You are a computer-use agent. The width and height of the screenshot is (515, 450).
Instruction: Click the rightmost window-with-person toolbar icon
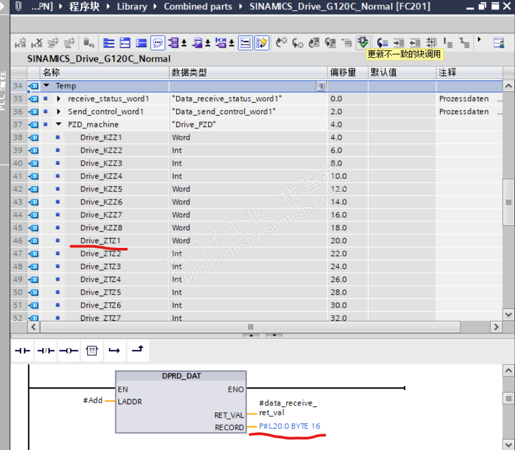(499, 43)
